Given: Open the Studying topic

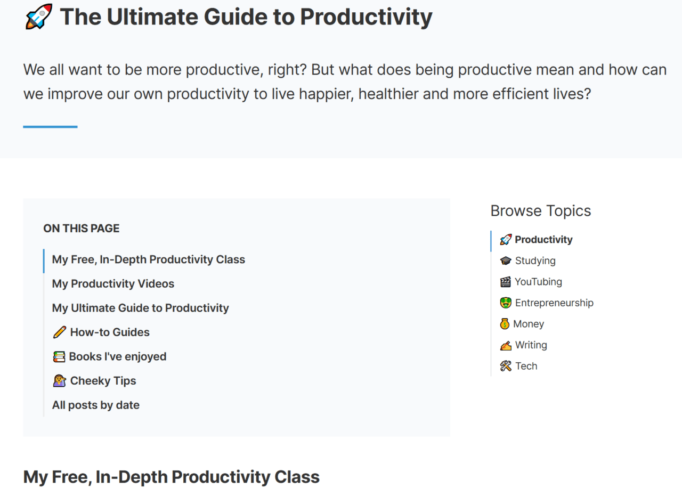Looking at the screenshot, I should click(535, 261).
